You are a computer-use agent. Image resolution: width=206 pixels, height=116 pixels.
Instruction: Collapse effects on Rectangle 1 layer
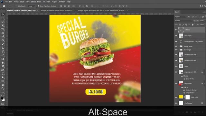coord(204,83)
